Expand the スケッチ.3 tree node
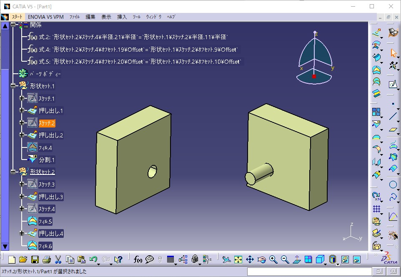The width and height of the screenshot is (401, 277). point(22,184)
